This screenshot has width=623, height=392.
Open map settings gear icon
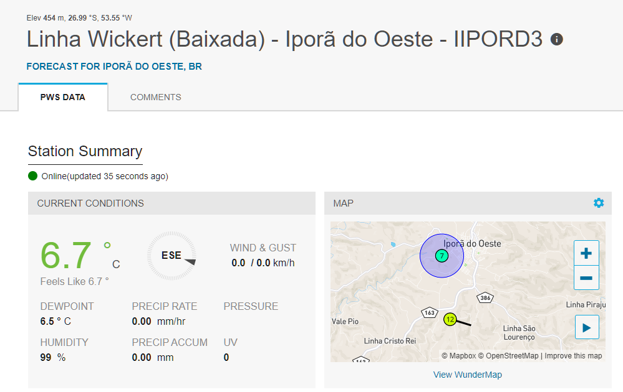(599, 203)
